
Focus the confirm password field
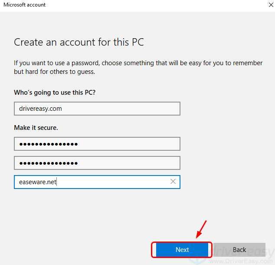click(97, 163)
